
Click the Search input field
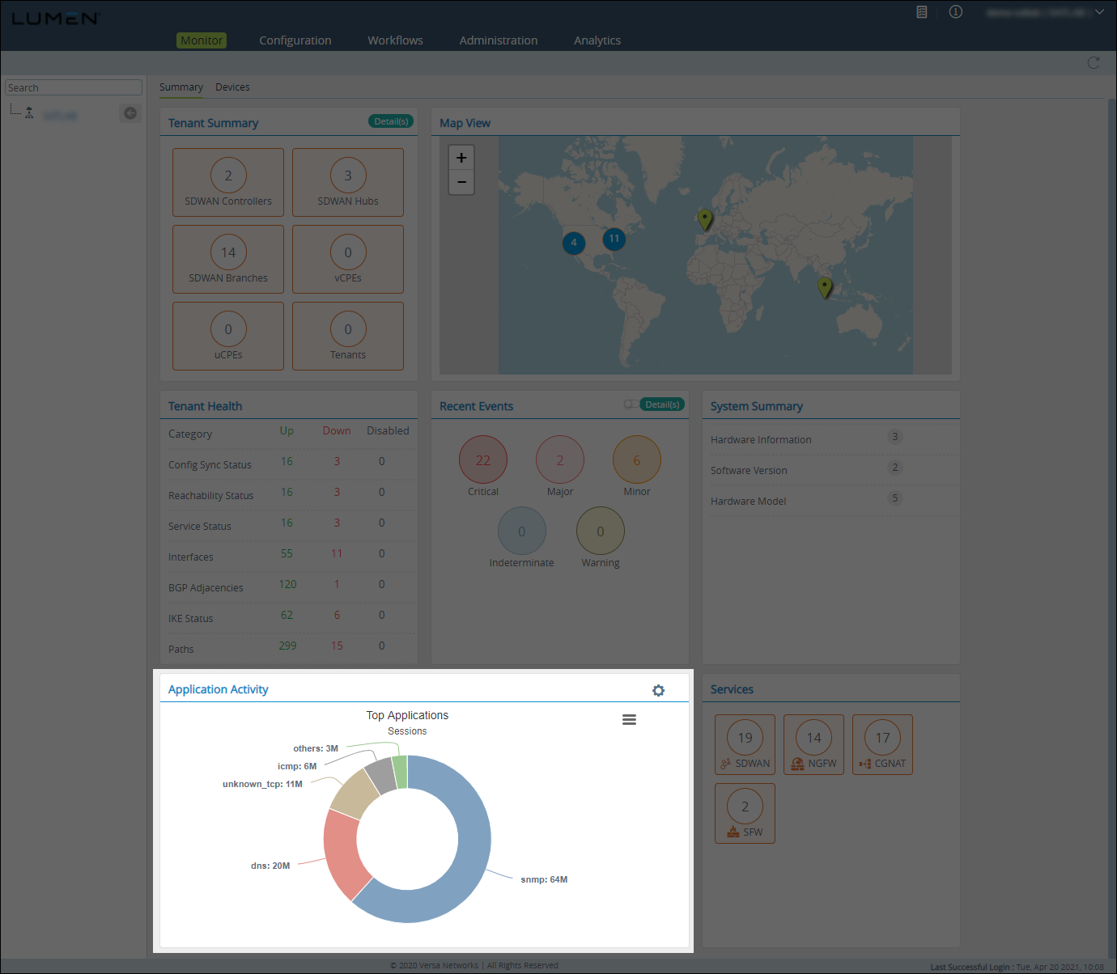[x=73, y=87]
